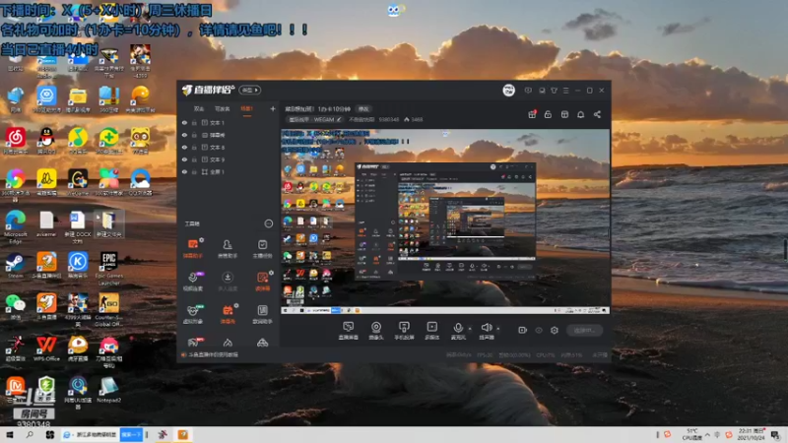788x443 pixels.
Task: Open Windows Start menu
Action: [10, 434]
